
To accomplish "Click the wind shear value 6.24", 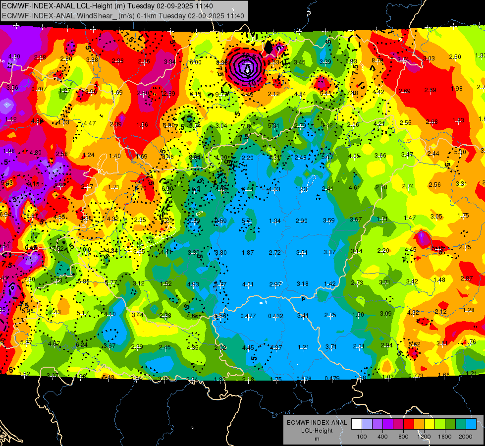I will [x=82, y=344].
